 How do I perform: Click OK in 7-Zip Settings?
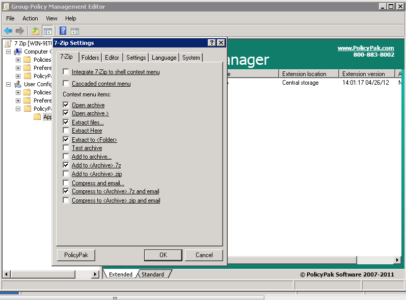(163, 255)
